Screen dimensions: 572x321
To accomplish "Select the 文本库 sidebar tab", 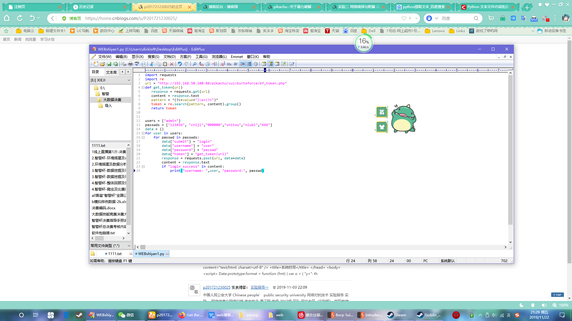I will coord(111,72).
